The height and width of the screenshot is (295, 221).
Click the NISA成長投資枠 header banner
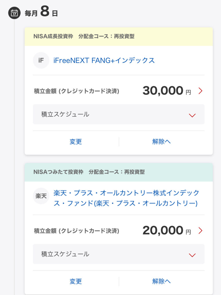click(x=119, y=37)
